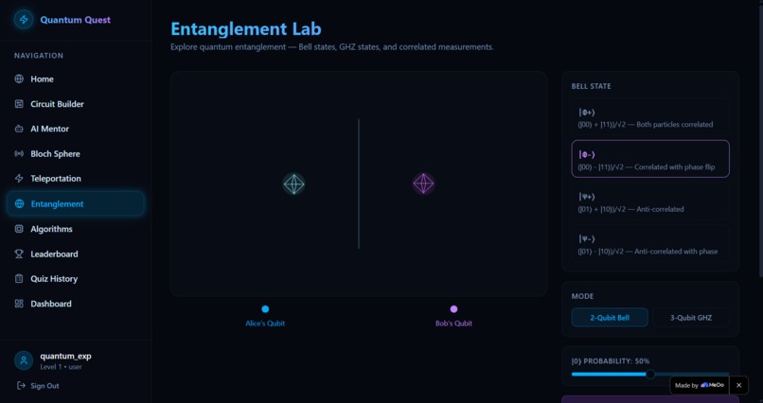The height and width of the screenshot is (403, 763).
Task: Click the Bloch Sphere radio-wave icon
Action: [x=19, y=153]
